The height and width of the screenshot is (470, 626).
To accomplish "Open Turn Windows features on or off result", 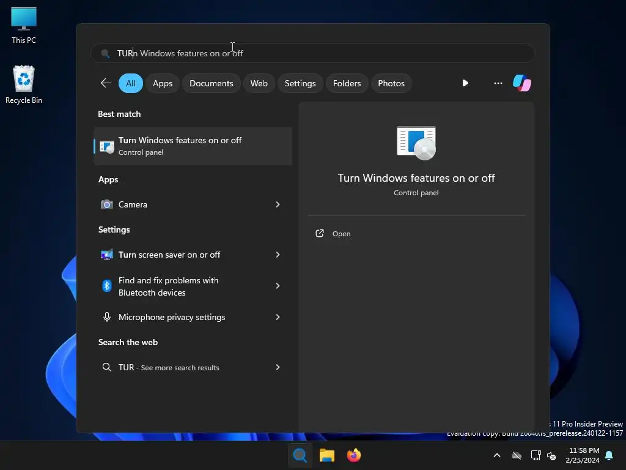I will (193, 146).
